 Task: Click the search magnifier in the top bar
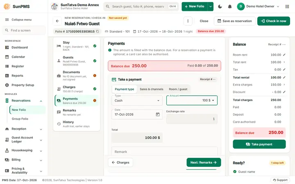[x=108, y=7]
